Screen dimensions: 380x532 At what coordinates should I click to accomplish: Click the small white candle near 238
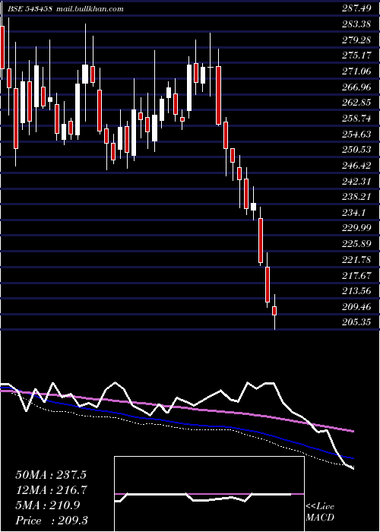[x=253, y=206]
